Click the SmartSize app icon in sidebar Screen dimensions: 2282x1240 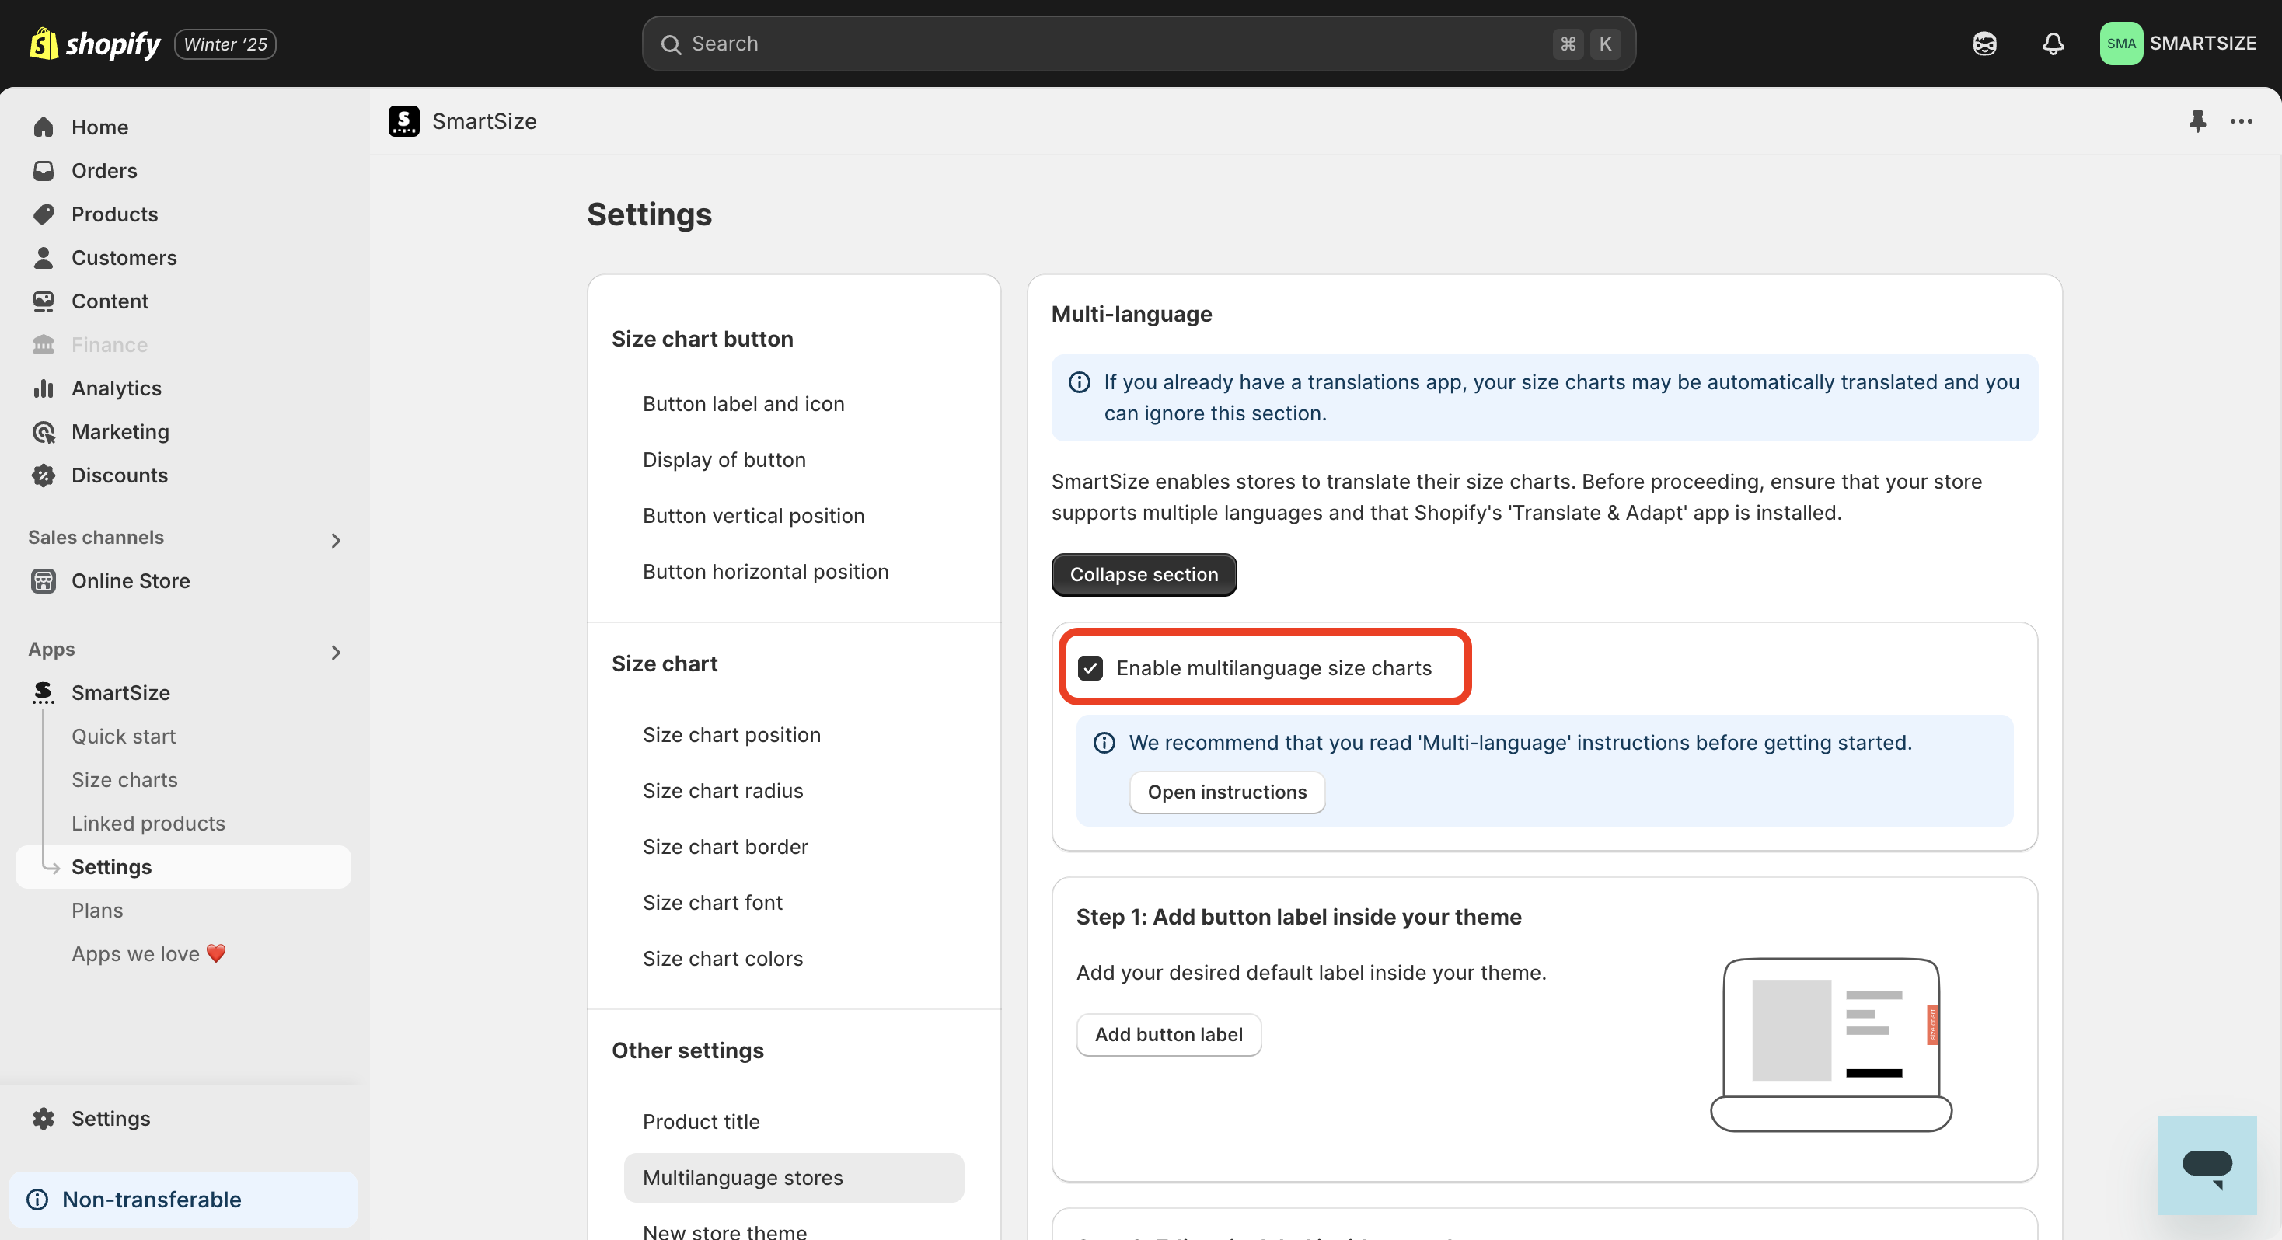44,691
